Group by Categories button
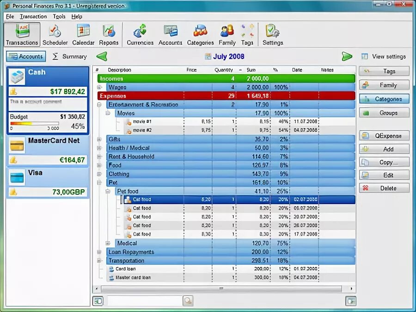The width and height of the screenshot is (416, 312). pyautogui.click(x=384, y=99)
